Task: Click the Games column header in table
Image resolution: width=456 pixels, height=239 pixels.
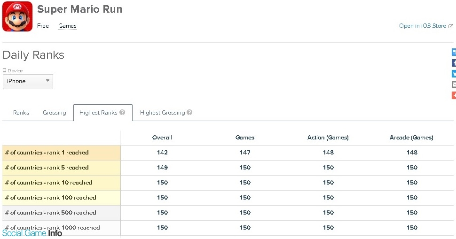Action: pyautogui.click(x=245, y=138)
